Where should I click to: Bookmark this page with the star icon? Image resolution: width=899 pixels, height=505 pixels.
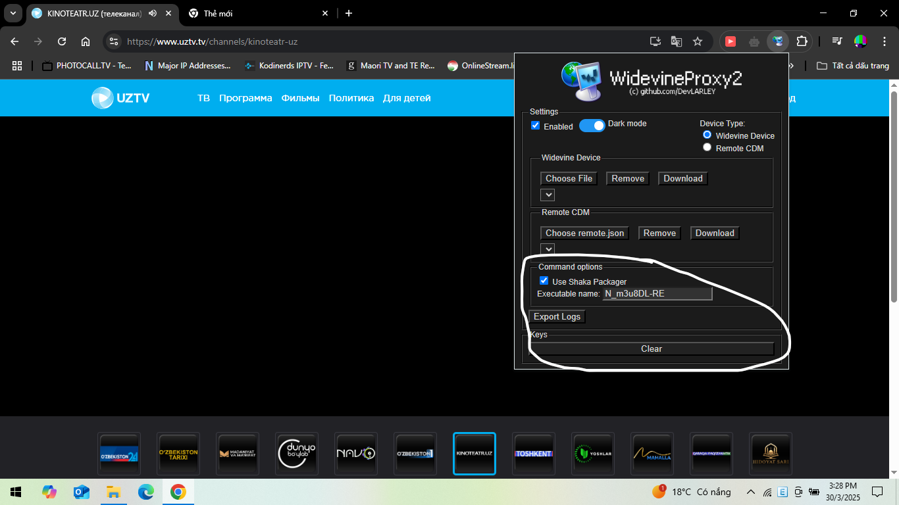tap(698, 41)
